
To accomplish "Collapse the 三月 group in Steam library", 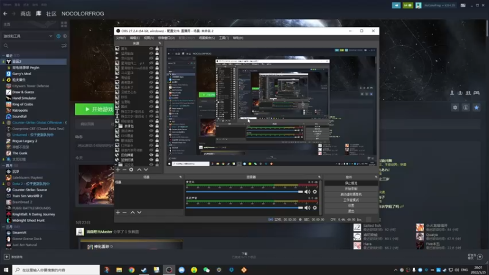I will [x=4, y=227].
